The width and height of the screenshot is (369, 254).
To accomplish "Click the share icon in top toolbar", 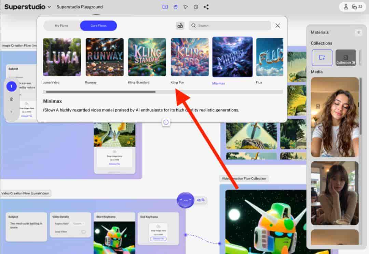I will [x=206, y=7].
